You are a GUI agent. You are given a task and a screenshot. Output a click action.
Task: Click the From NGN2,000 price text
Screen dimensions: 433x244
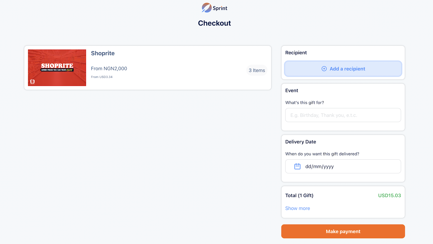[109, 69]
